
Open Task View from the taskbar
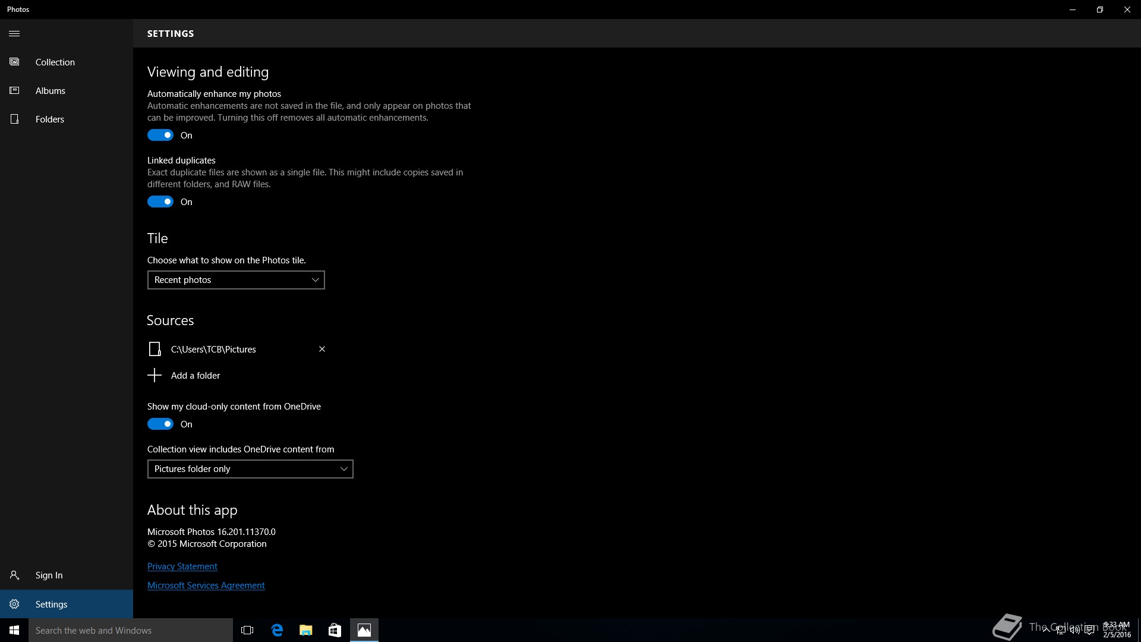click(x=247, y=630)
